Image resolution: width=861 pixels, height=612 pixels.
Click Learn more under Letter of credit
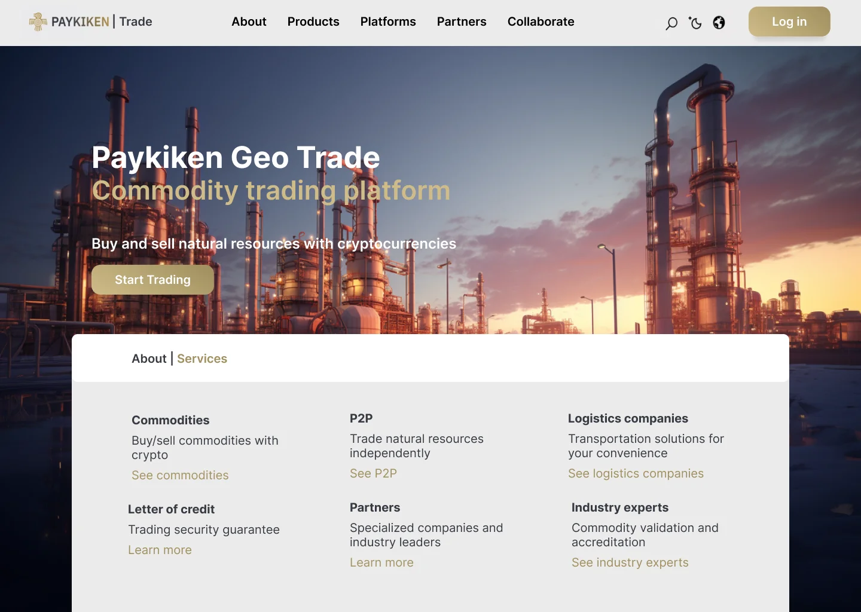[160, 550]
